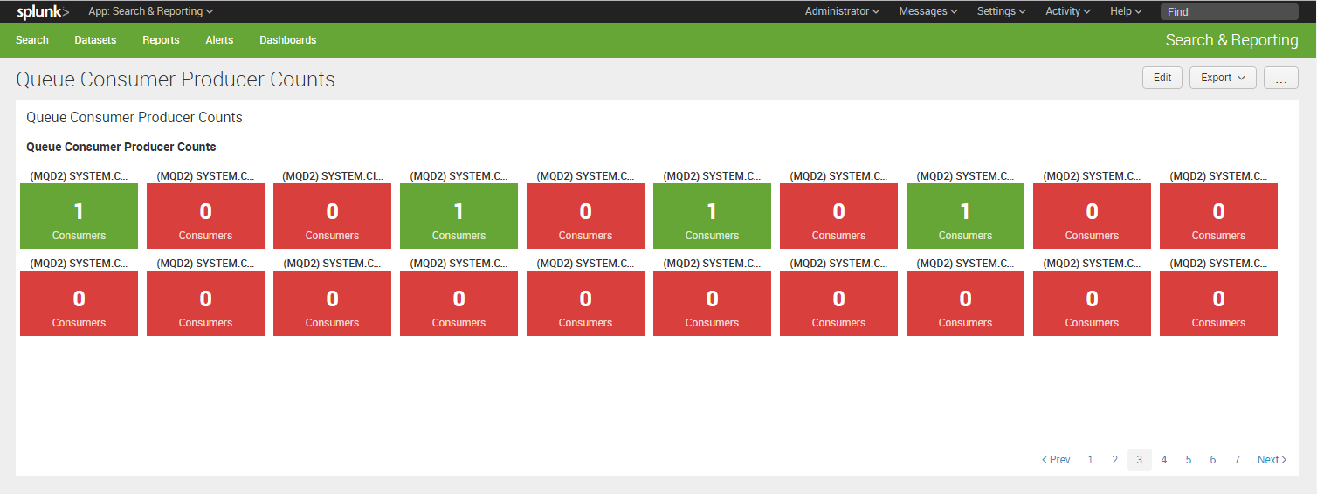Viewport: 1317px width, 494px height.
Task: Open the Reports tab
Action: (161, 40)
